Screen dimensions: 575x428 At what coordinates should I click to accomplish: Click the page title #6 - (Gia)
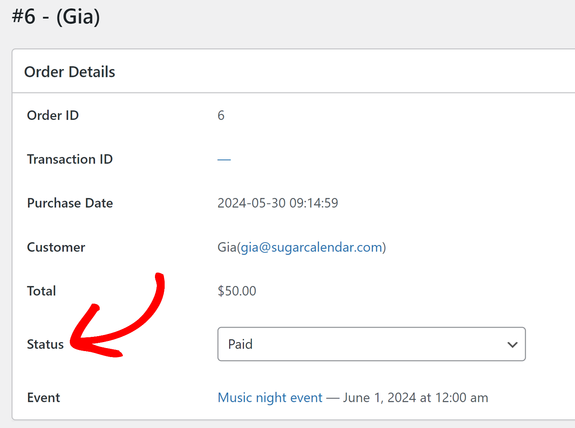coord(56,16)
